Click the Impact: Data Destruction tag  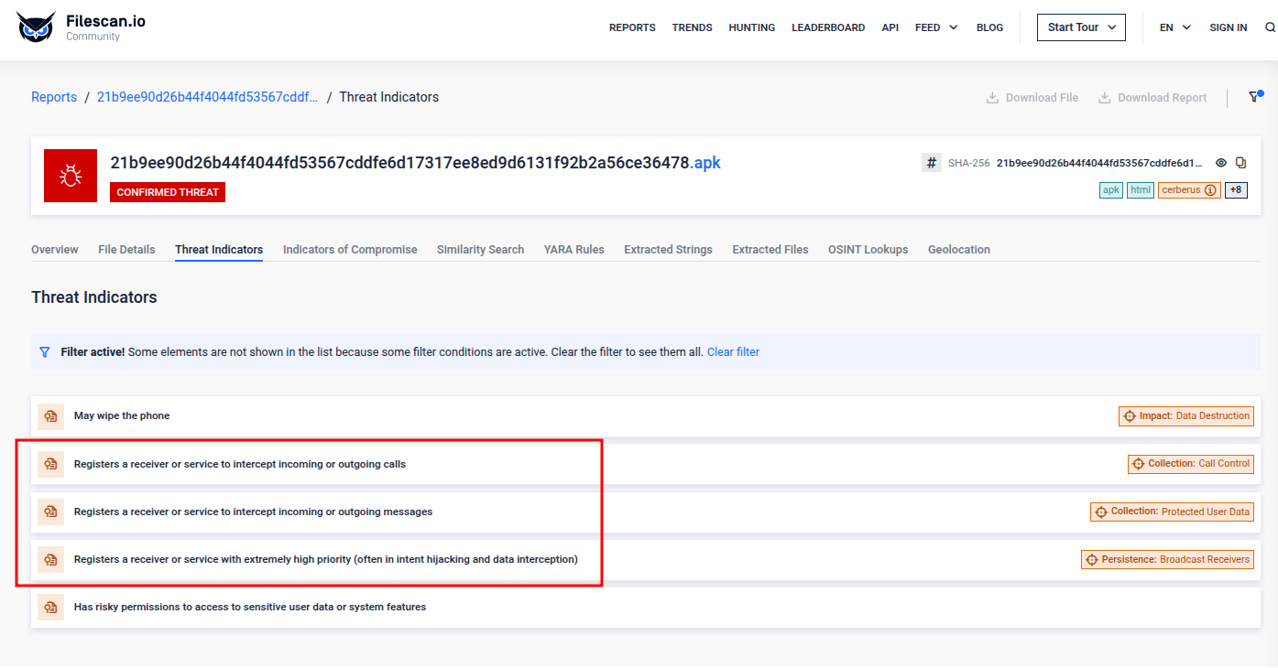[x=1186, y=416]
